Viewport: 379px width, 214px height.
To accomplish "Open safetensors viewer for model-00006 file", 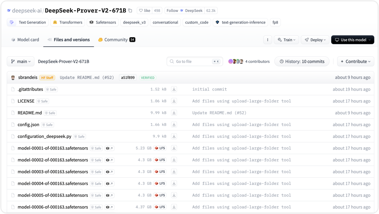I will coord(109,207).
